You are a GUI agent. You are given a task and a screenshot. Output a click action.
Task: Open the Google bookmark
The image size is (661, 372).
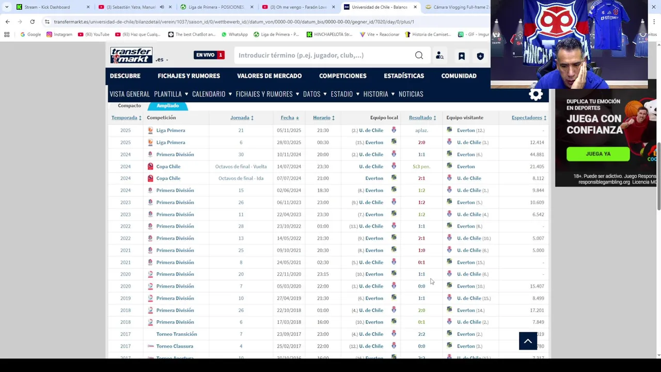pos(30,35)
